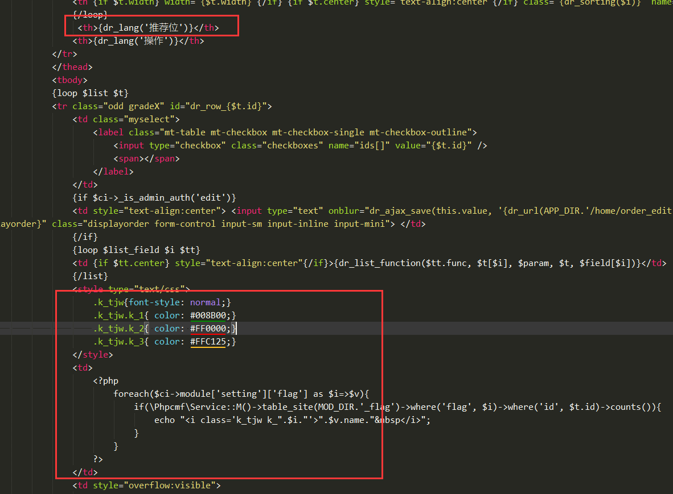Click the {loop $list $t} line
The height and width of the screenshot is (494, 673).
(x=90, y=93)
